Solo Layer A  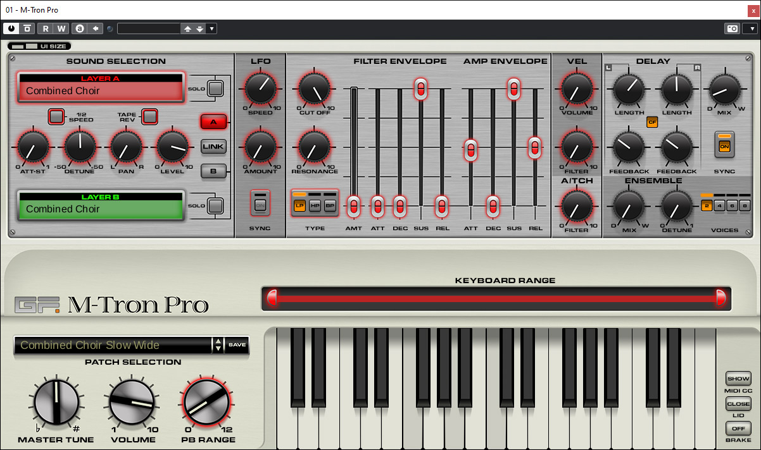216,88
